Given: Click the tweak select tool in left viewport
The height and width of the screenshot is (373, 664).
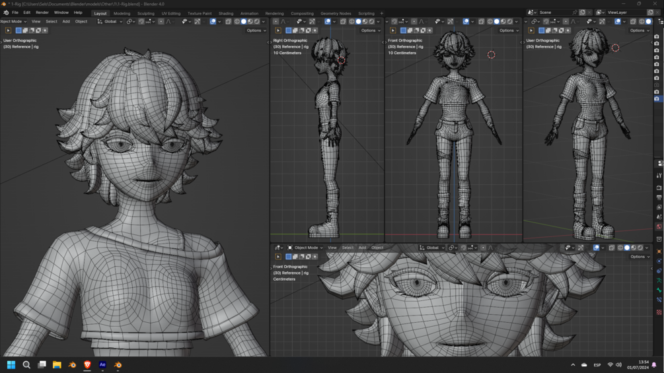Looking at the screenshot, I should coord(8,30).
